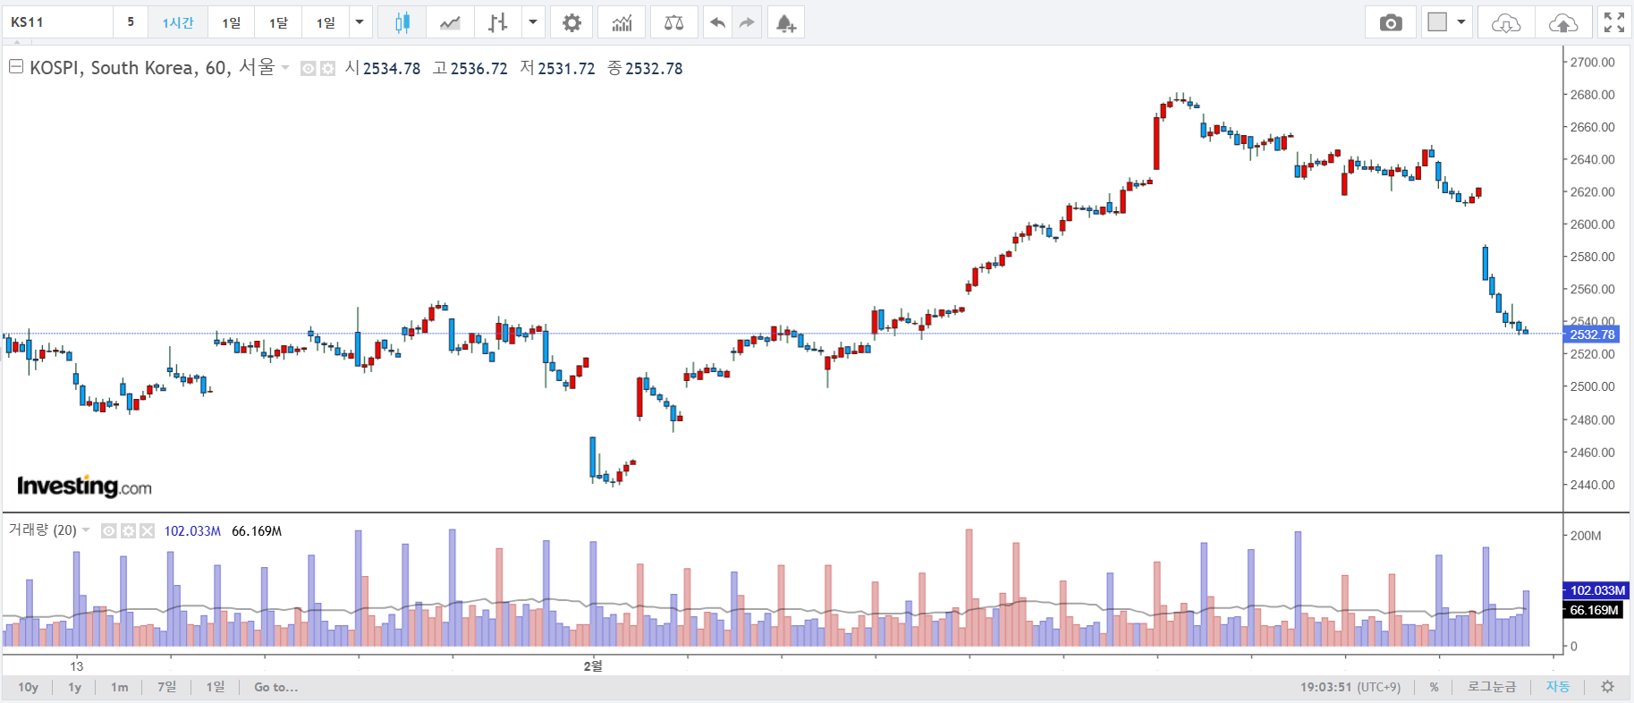Select the 5 minute interval
This screenshot has width=1634, height=703.
131,22
